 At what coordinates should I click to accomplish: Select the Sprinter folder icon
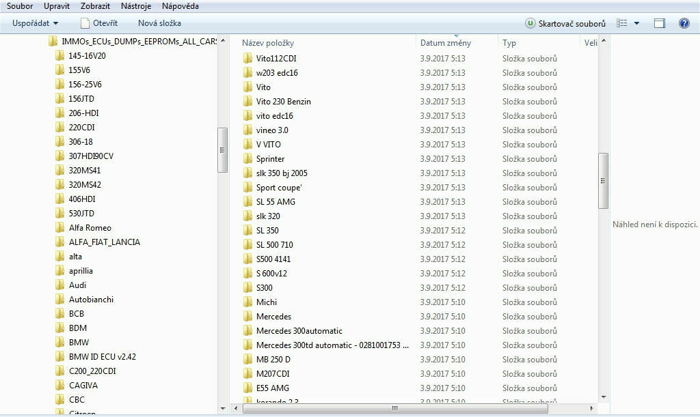247,159
